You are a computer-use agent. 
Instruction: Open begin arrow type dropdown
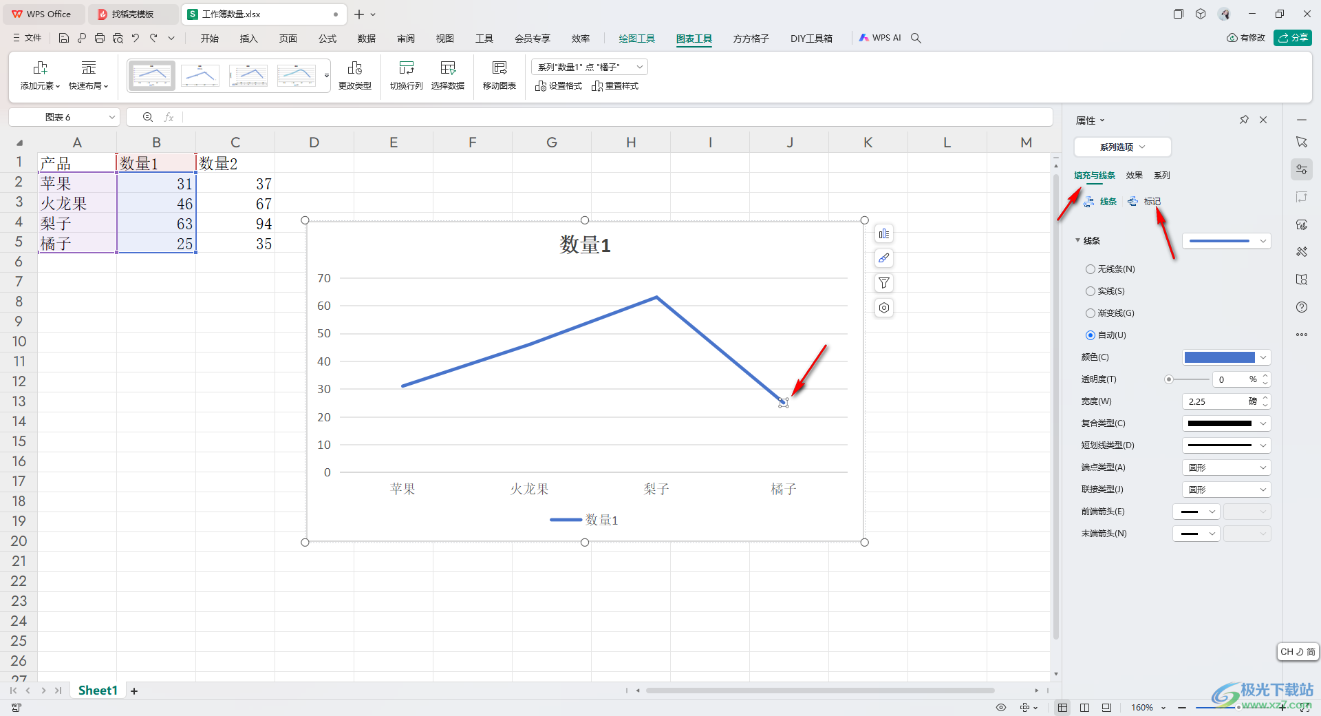coord(1196,512)
